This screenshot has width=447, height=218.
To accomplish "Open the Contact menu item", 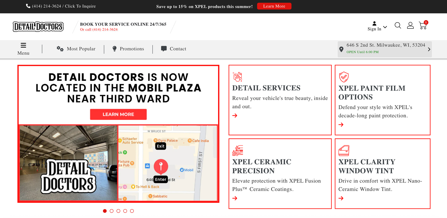I will point(178,49).
